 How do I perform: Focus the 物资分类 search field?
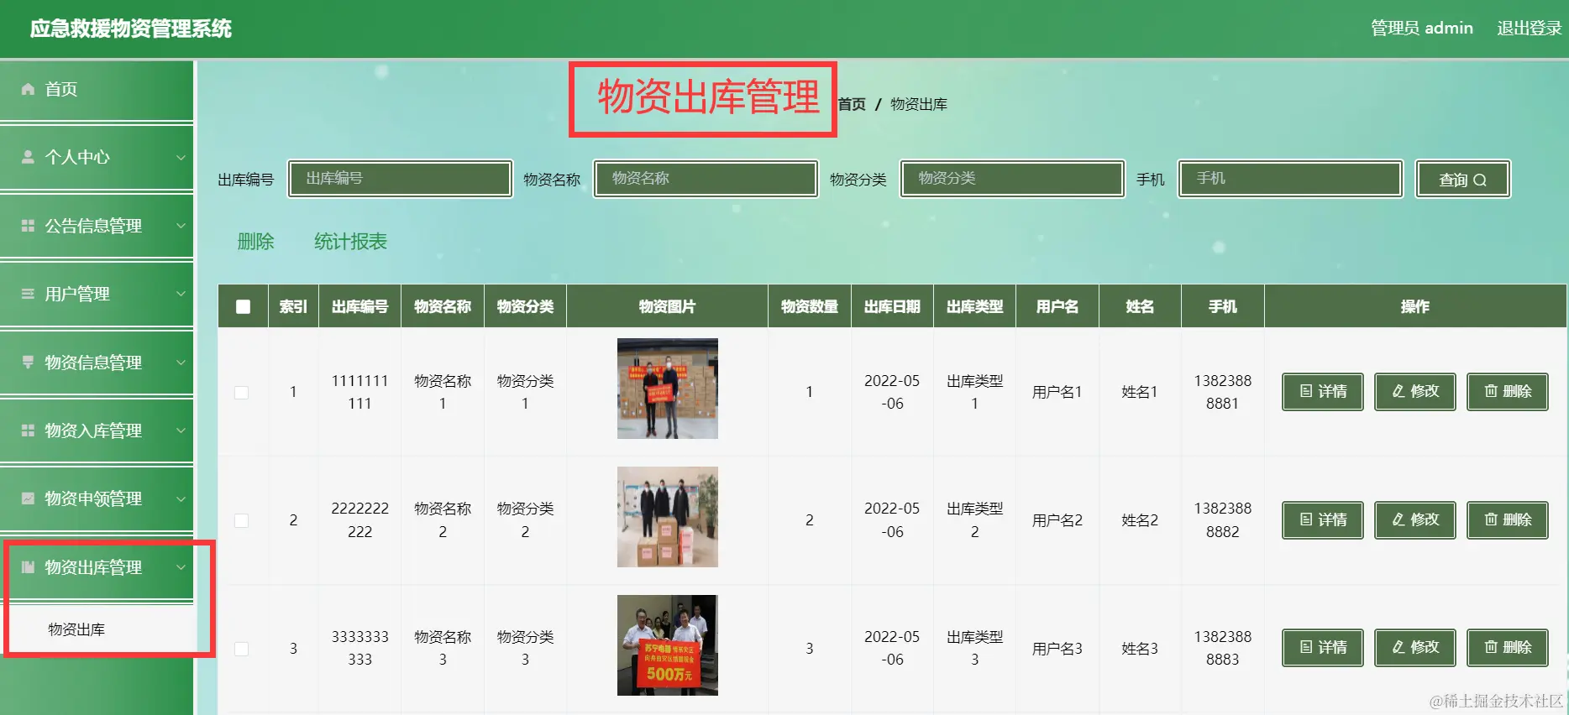1012,179
